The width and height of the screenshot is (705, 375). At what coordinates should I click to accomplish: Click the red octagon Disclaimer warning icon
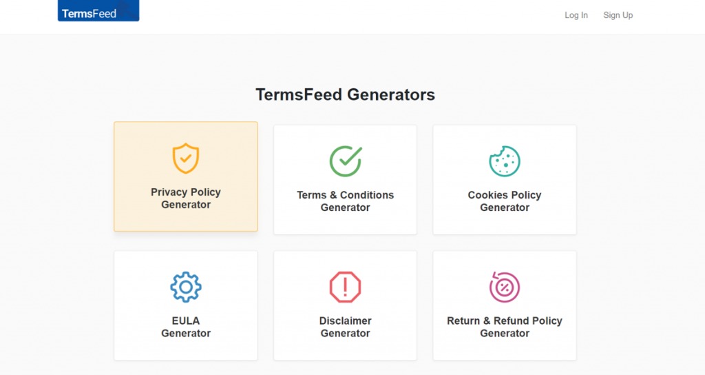point(346,287)
